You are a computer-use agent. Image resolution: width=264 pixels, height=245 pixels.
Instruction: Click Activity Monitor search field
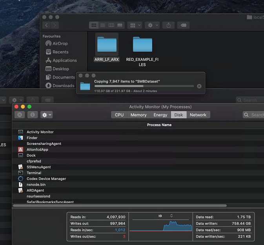[253, 115]
